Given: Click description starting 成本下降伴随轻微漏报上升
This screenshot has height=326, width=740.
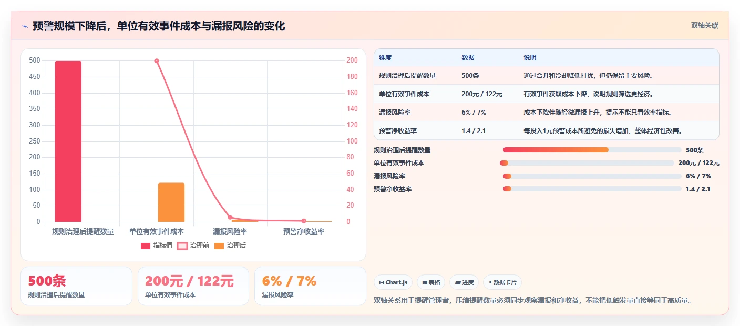Looking at the screenshot, I should pyautogui.click(x=598, y=113).
